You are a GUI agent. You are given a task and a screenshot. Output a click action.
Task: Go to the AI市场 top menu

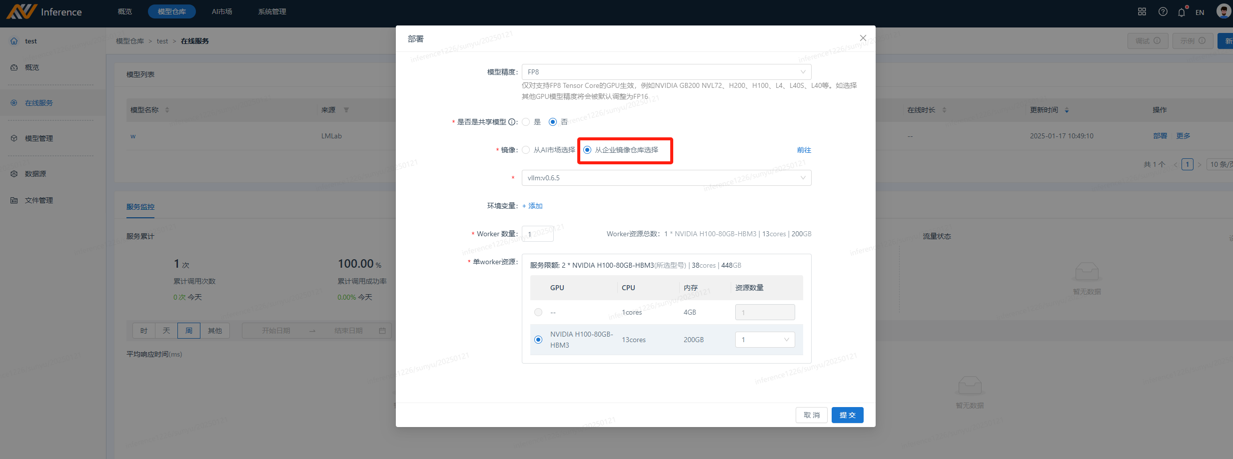[x=222, y=11]
